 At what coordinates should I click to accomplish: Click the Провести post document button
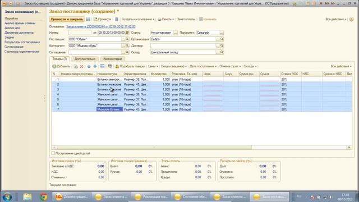click(x=102, y=19)
